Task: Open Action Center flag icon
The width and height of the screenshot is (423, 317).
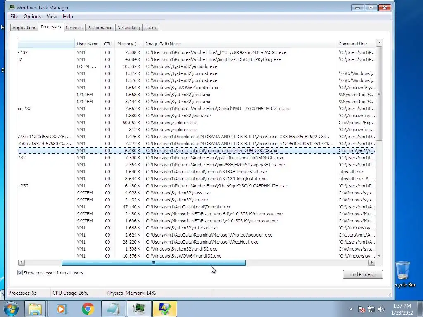Action: (361, 309)
